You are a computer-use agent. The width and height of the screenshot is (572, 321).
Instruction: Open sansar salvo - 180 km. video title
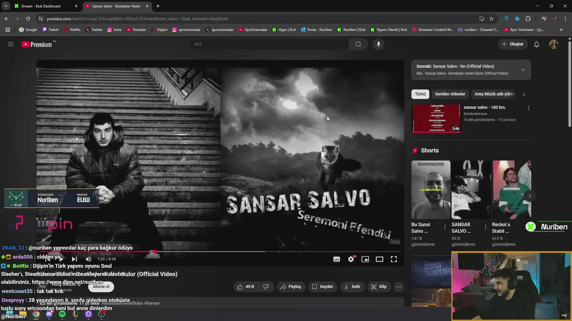[x=485, y=107]
